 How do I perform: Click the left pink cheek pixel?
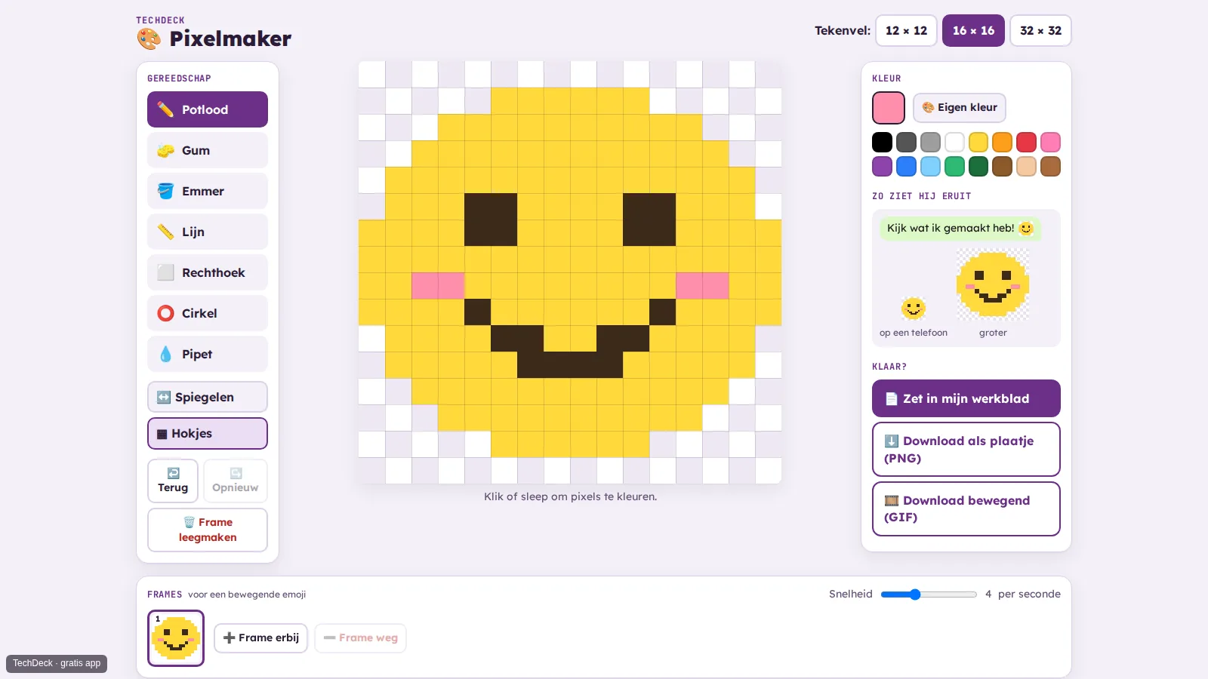tap(438, 285)
